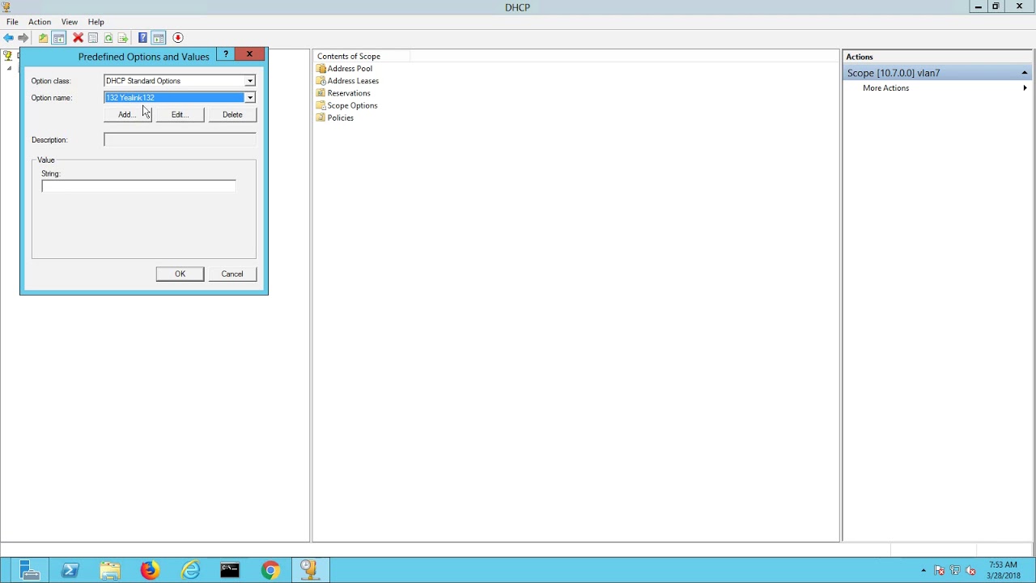Open File Explorer from the taskbar
Screen dimensions: 1036x583
click(x=110, y=571)
